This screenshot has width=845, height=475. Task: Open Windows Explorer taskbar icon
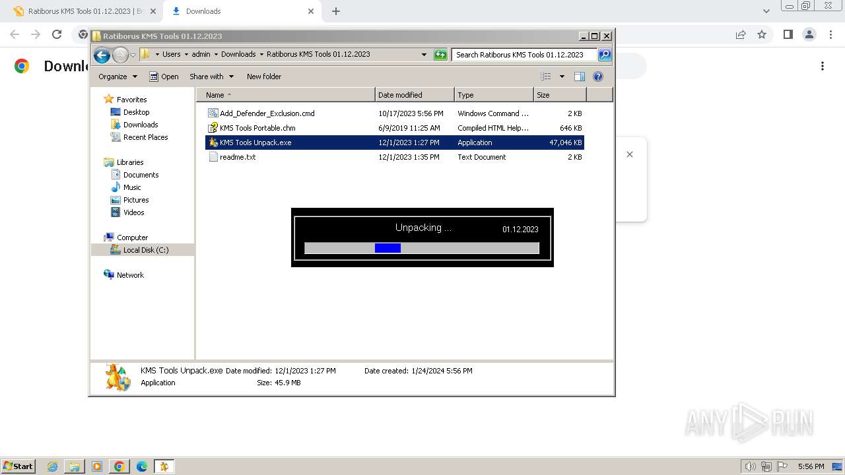pos(75,466)
